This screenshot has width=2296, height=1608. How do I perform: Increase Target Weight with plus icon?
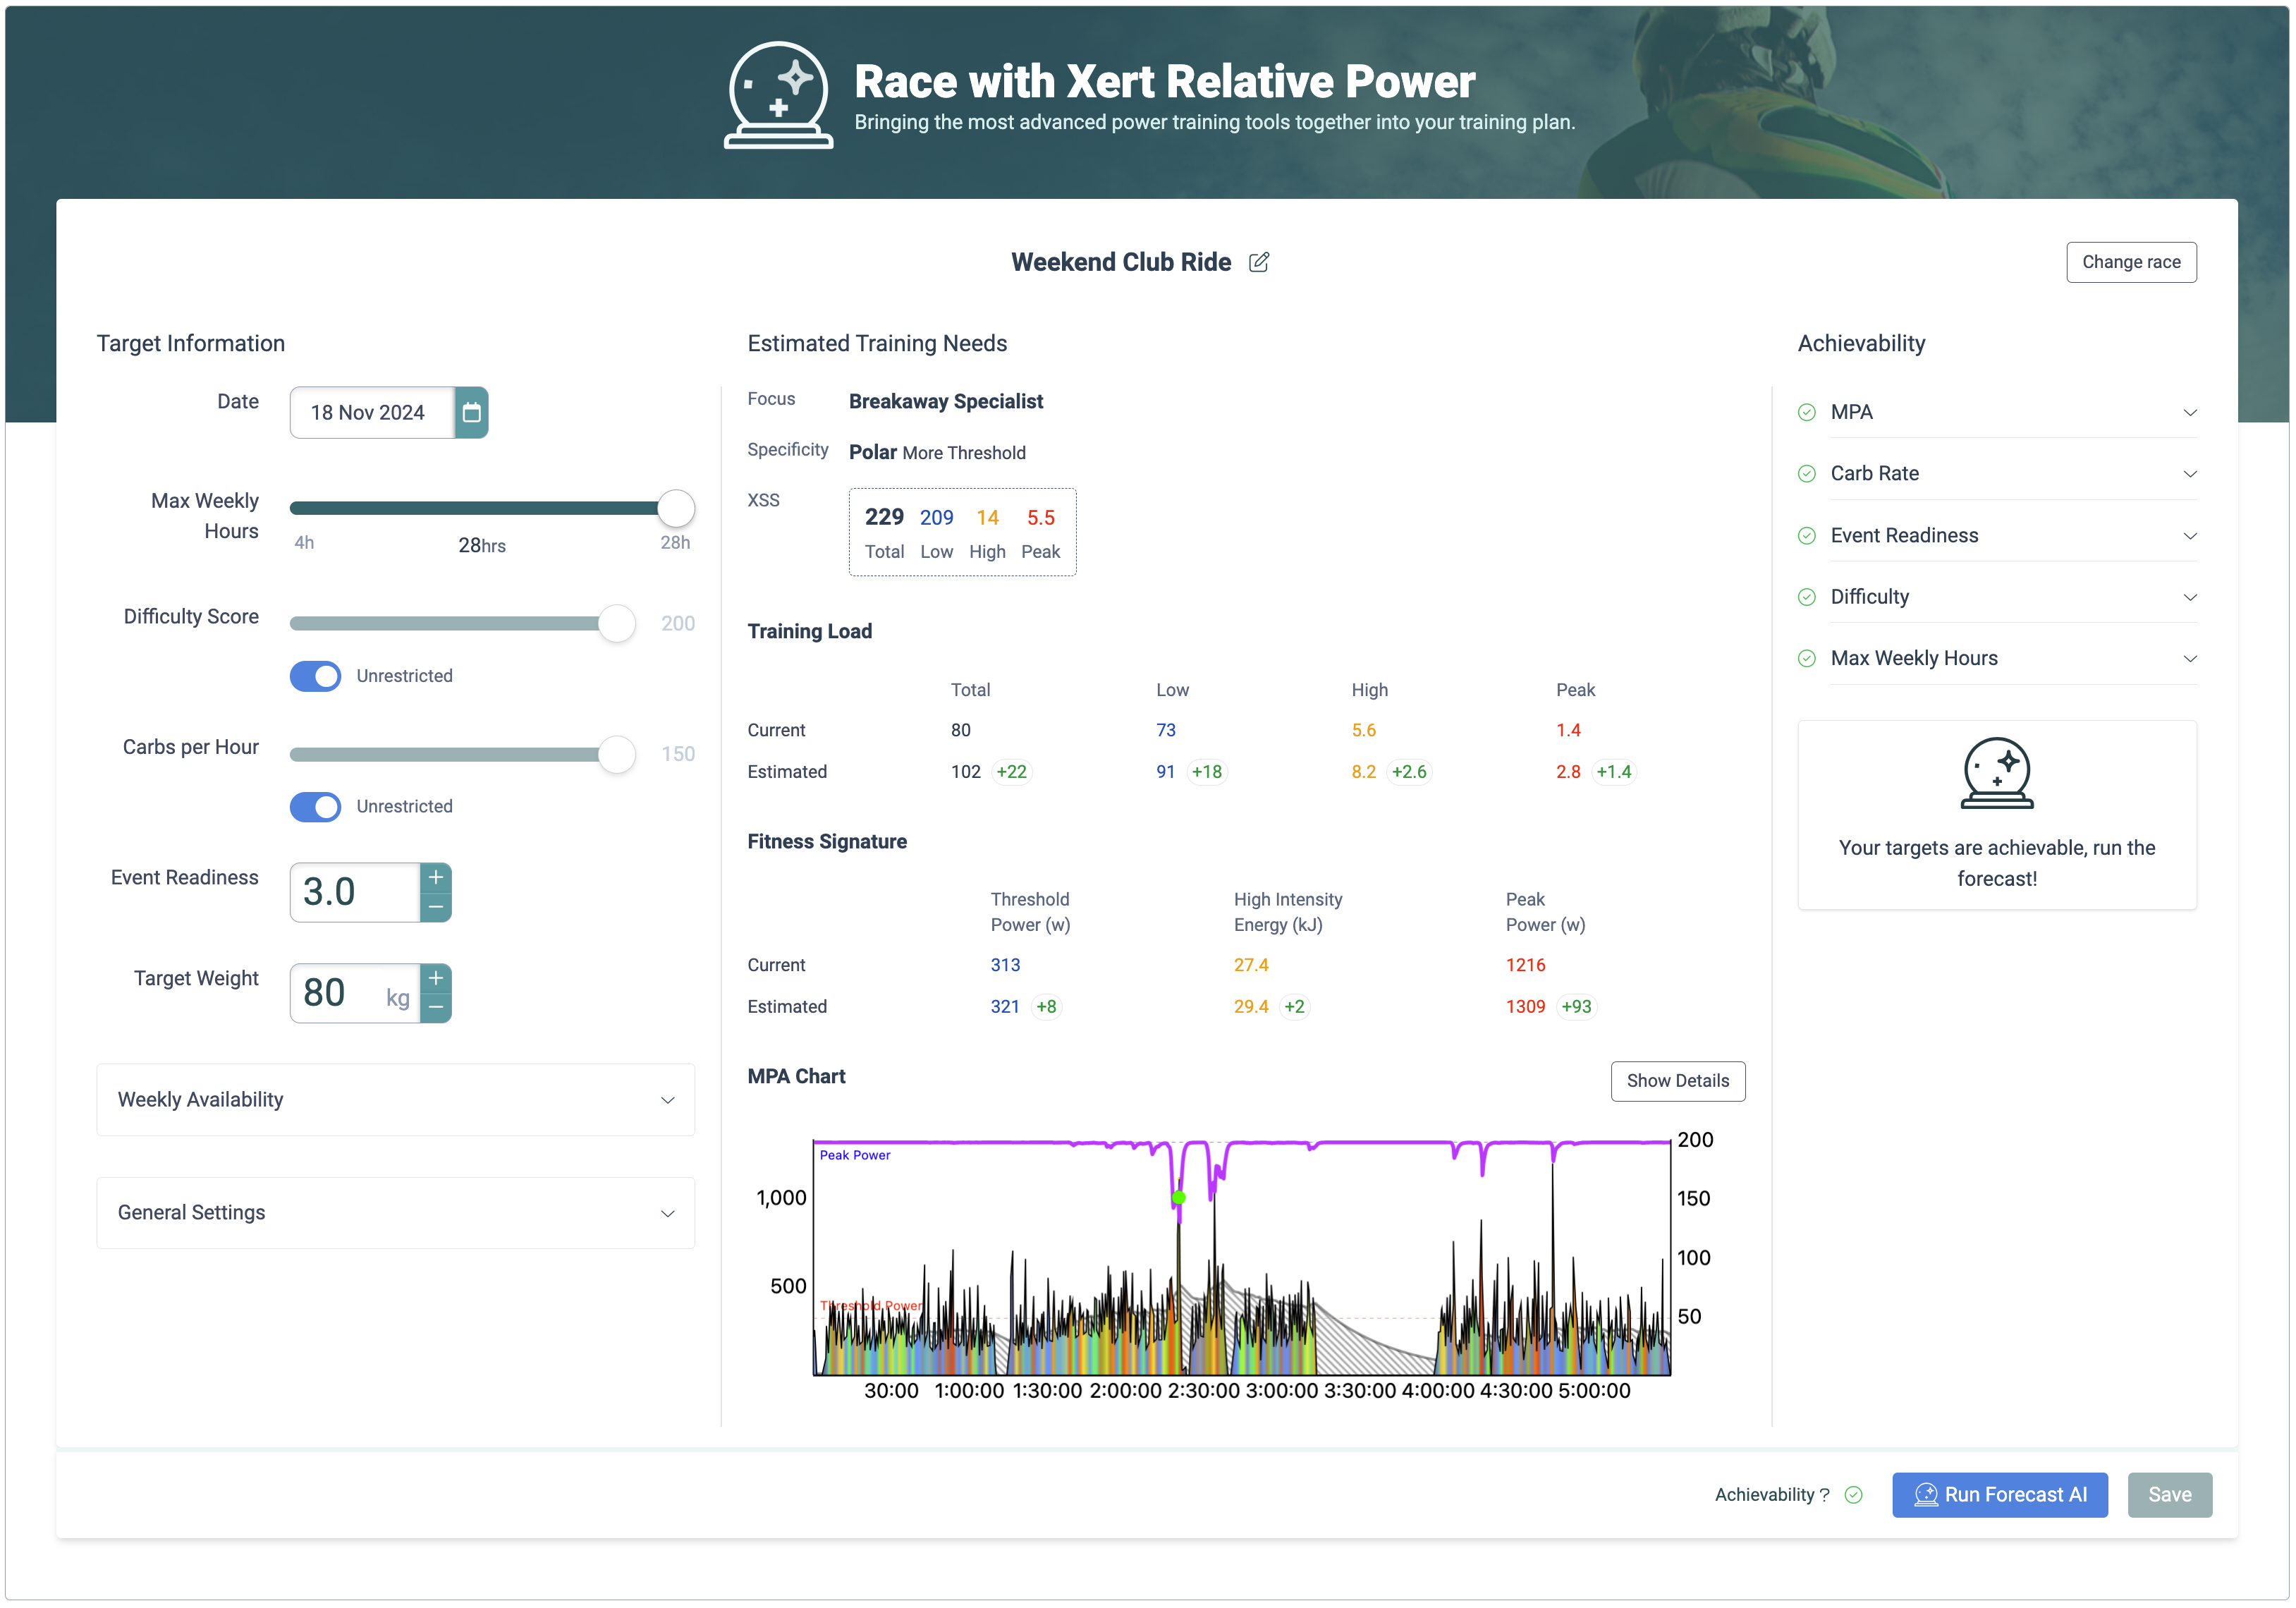436,978
